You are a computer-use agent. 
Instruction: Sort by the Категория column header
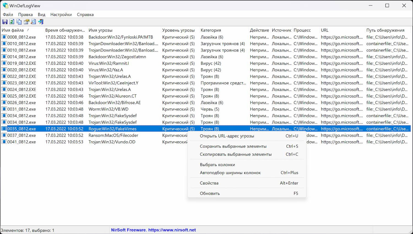coord(224,30)
